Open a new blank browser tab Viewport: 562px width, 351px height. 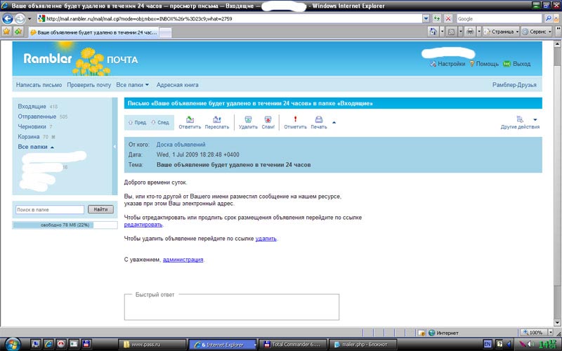click(x=165, y=32)
